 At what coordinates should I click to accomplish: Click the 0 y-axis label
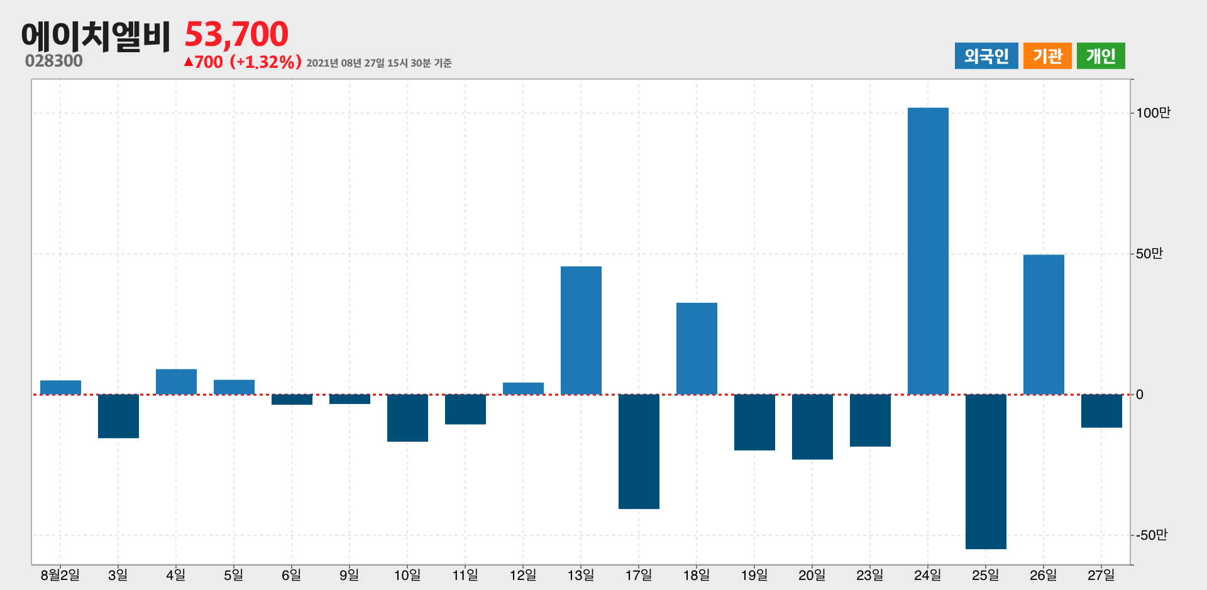tap(1139, 395)
